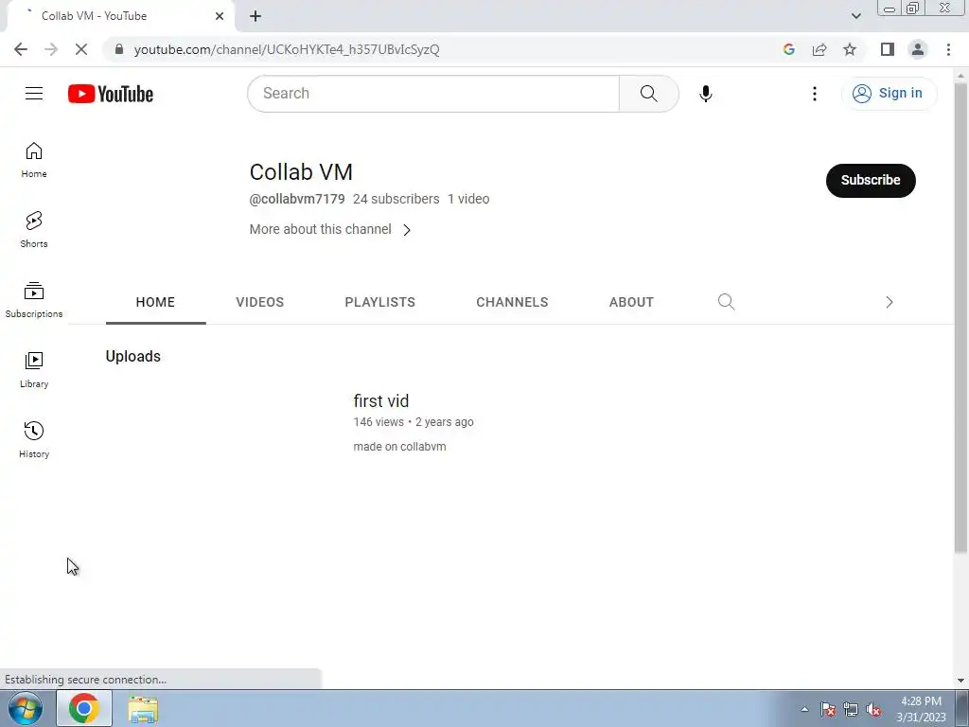Image resolution: width=969 pixels, height=727 pixels.
Task: Expand the tab search dropdown arrow
Action: coord(855,16)
